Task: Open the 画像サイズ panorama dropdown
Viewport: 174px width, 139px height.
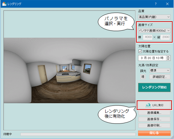Action: point(154,30)
